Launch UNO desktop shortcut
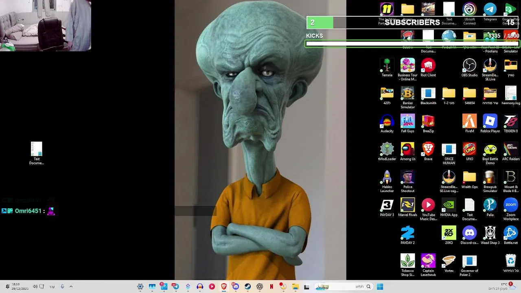This screenshot has height=293, width=521. click(469, 152)
